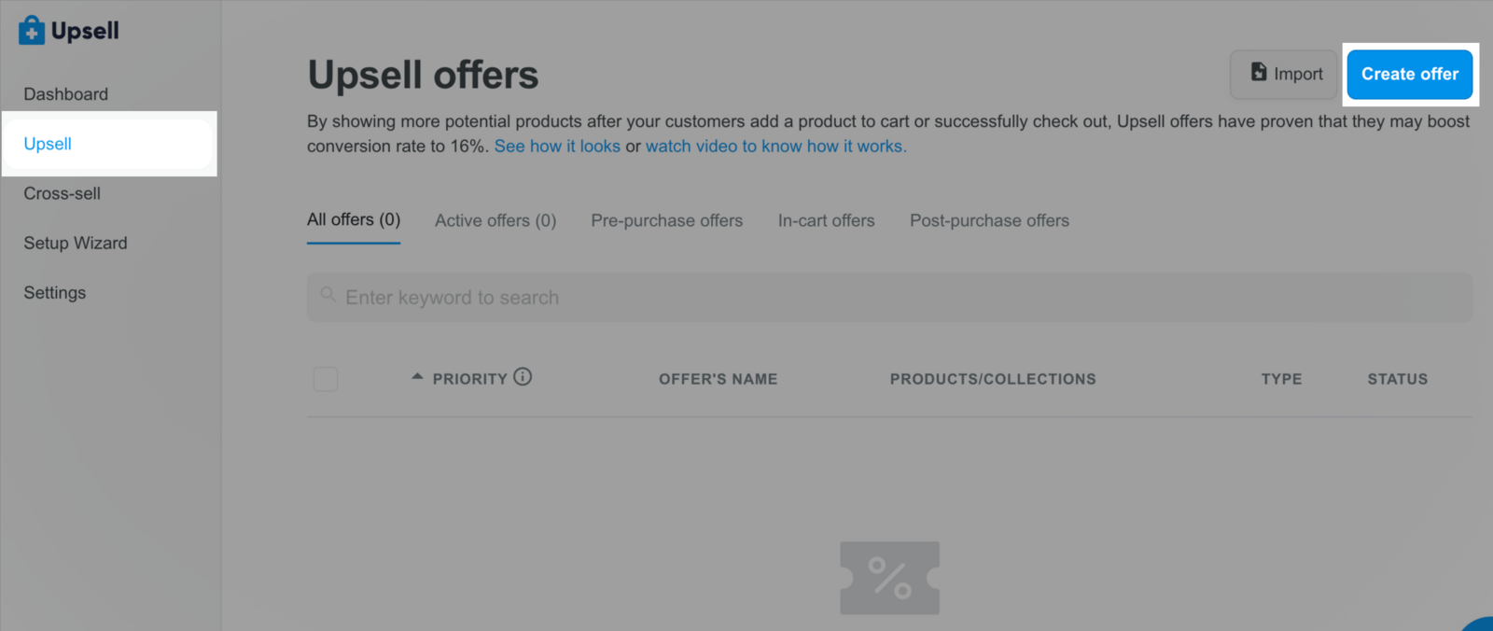This screenshot has width=1493, height=631.
Task: Click the info icon next to PRIORITY
Action: pos(523,377)
